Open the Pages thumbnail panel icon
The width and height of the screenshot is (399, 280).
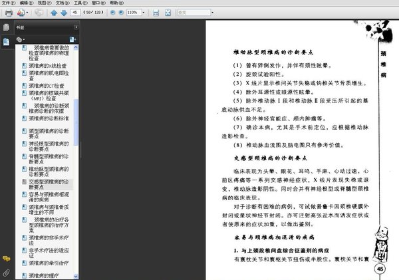[x=7, y=27]
